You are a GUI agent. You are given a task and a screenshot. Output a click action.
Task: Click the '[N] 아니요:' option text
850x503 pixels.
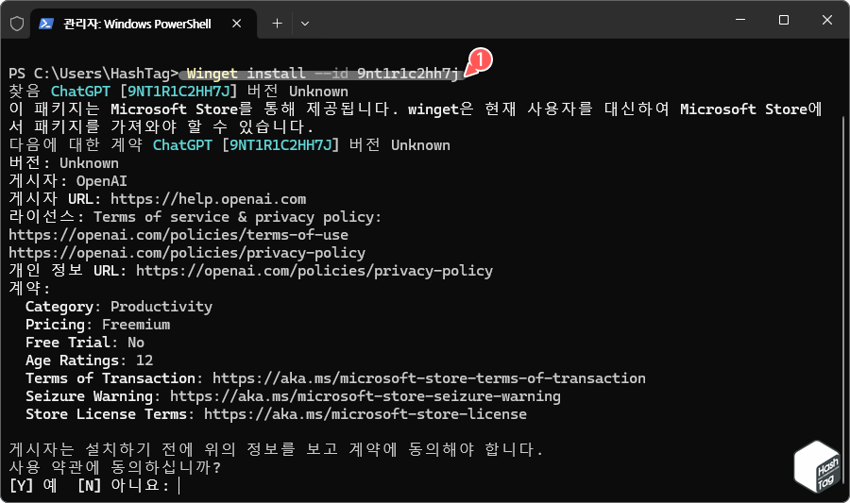123,484
